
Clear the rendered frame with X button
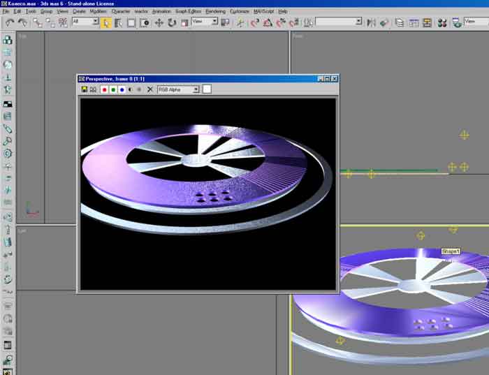coord(150,90)
